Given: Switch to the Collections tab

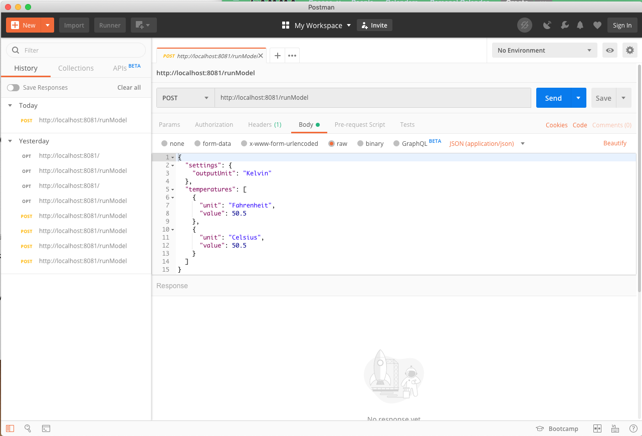Looking at the screenshot, I should (x=76, y=68).
